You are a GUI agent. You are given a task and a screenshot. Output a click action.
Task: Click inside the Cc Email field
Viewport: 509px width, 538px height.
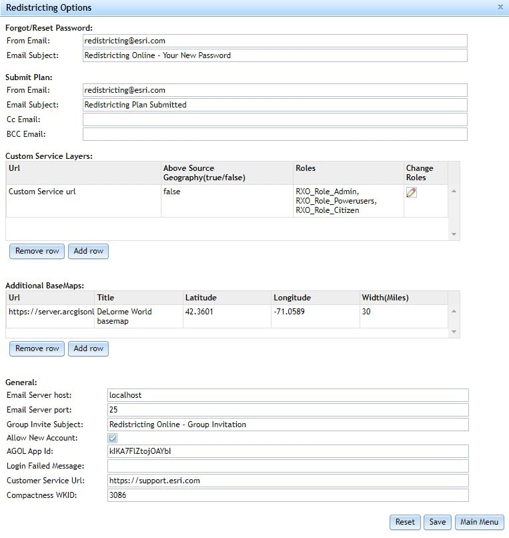pyautogui.click(x=274, y=119)
